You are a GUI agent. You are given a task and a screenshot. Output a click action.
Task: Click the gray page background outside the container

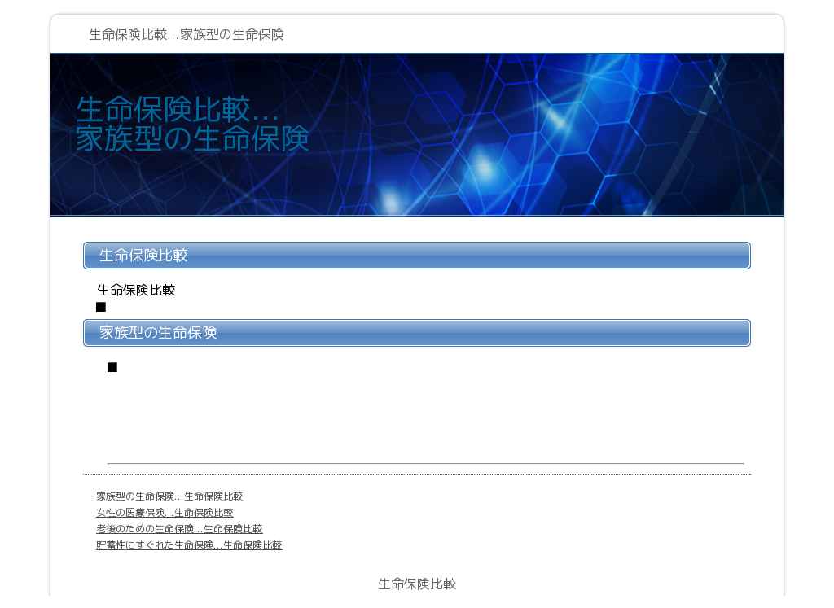(x=24, y=326)
